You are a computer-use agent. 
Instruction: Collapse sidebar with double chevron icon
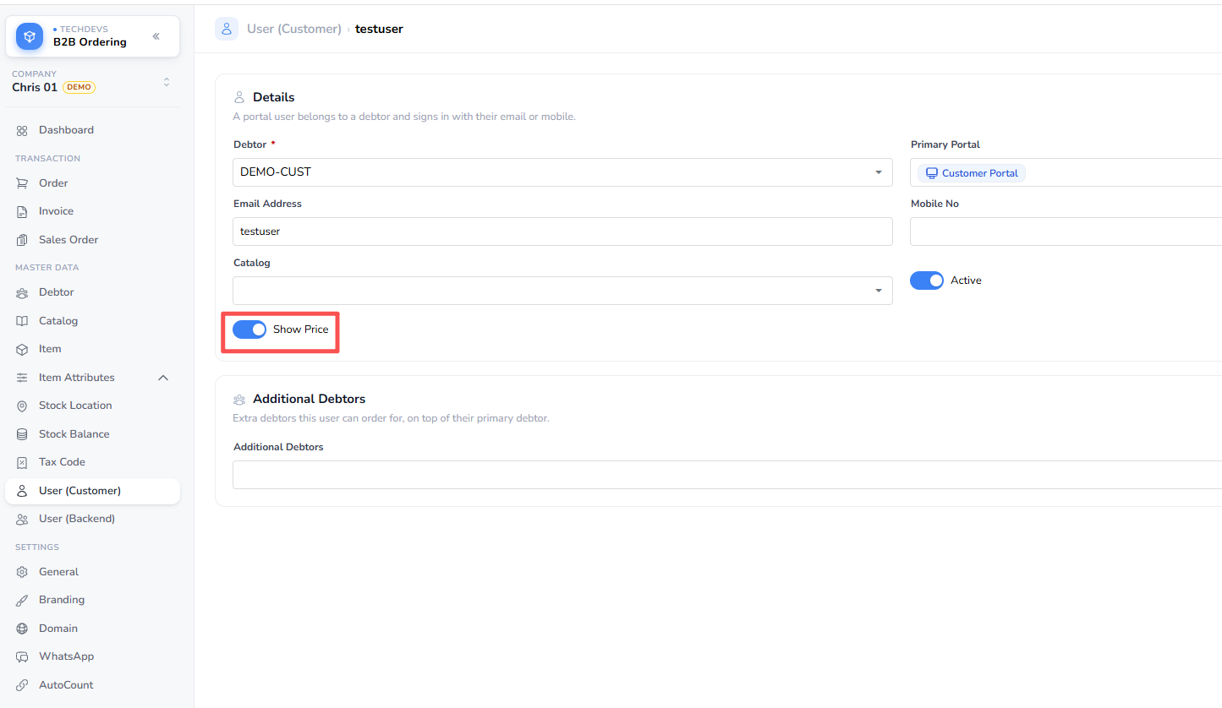[x=156, y=36]
